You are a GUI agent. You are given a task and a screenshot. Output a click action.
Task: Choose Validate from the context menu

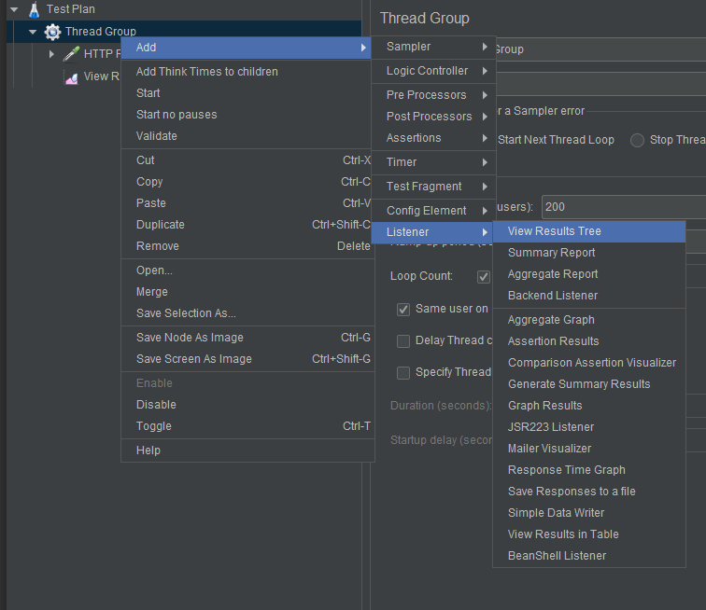point(247,136)
